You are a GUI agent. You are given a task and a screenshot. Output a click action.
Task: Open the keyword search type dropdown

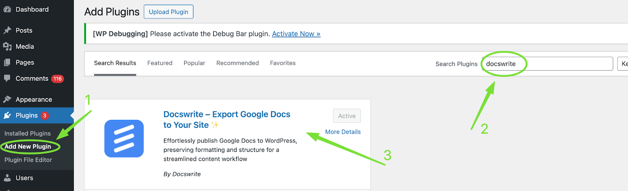623,64
